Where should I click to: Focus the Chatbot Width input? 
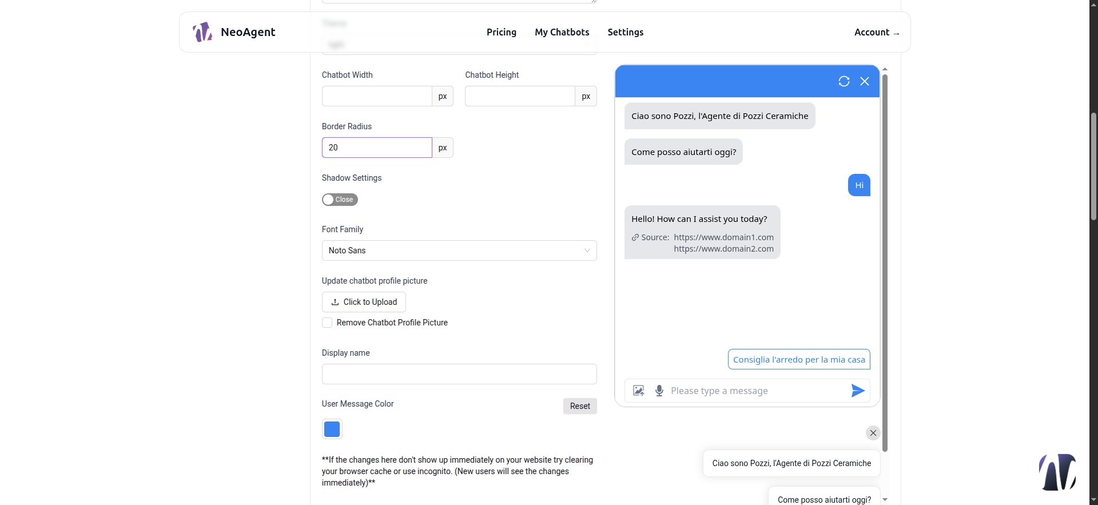point(377,96)
